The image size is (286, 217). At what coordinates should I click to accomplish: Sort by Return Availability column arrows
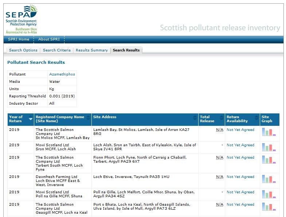pos(256,118)
